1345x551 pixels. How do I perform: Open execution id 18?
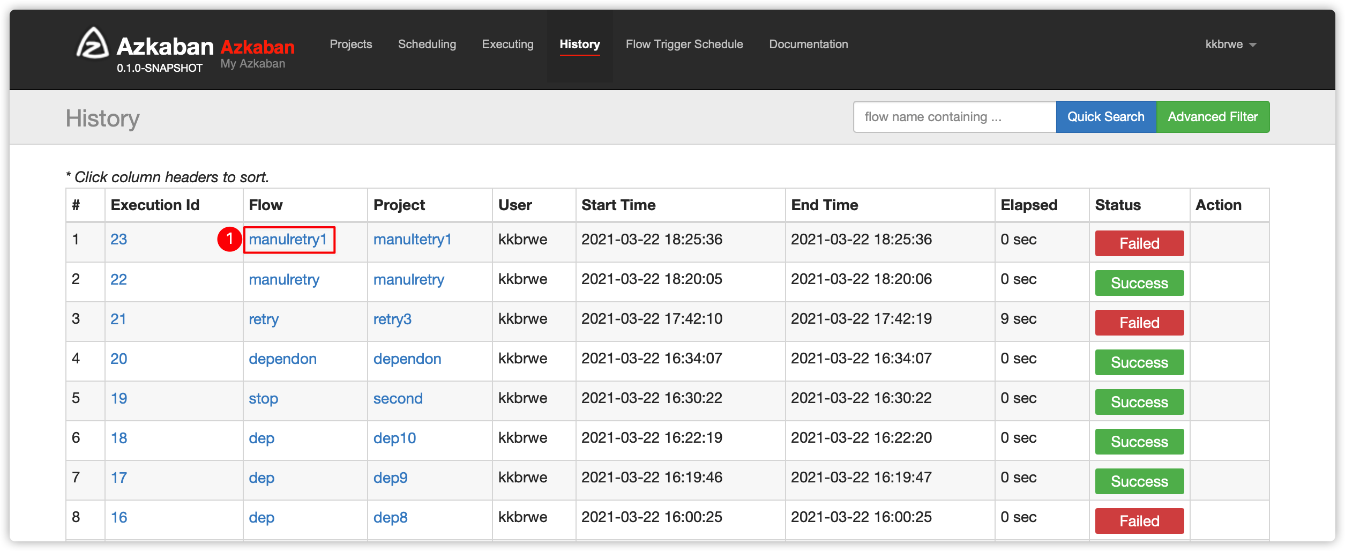coord(119,438)
